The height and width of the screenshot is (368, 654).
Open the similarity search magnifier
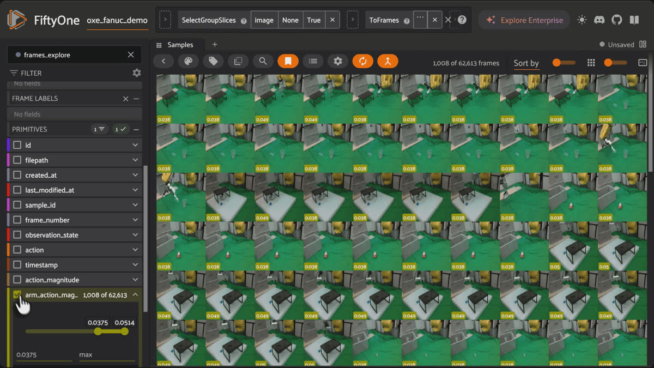coord(263,61)
